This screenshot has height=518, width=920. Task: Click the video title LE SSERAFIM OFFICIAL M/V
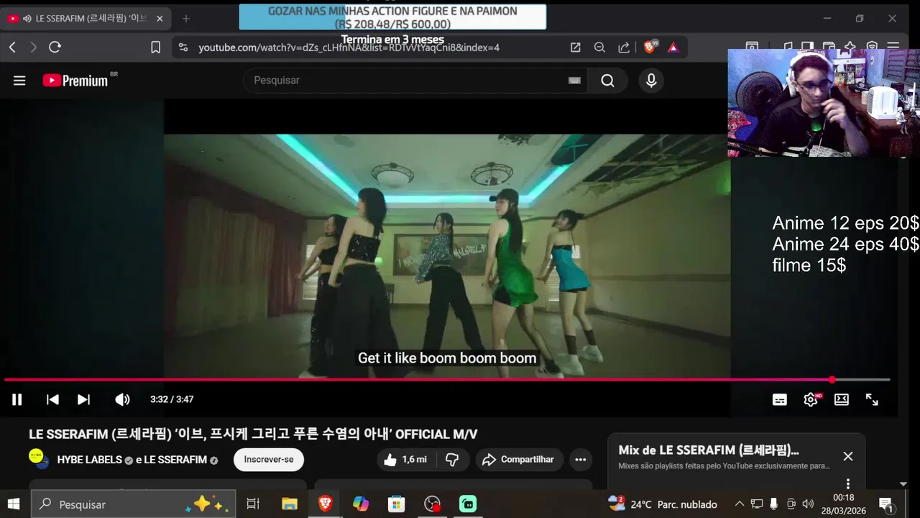pyautogui.click(x=253, y=434)
